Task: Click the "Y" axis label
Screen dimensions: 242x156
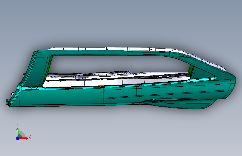Action: (18, 125)
